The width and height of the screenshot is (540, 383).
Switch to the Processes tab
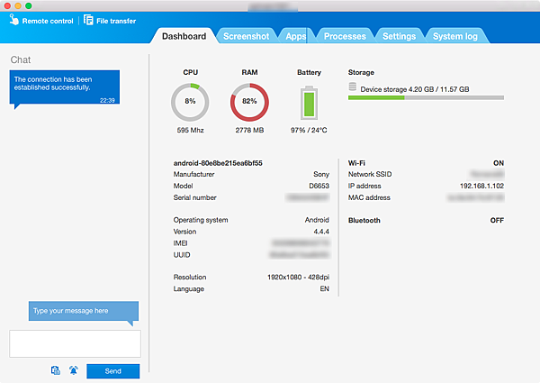click(x=345, y=36)
